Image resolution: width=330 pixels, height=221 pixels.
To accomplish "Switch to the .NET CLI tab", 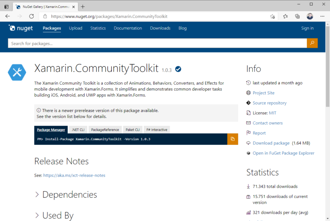I will tap(78, 129).
